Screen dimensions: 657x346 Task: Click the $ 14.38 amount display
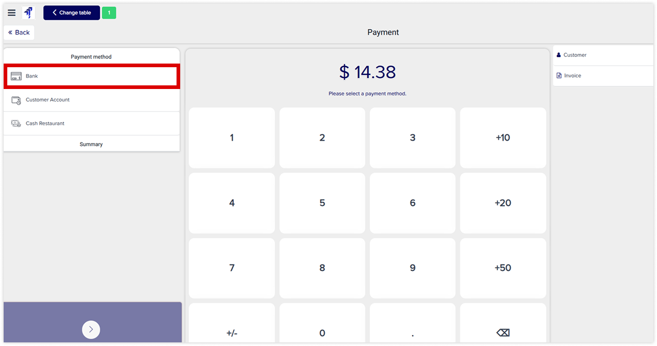coord(368,72)
